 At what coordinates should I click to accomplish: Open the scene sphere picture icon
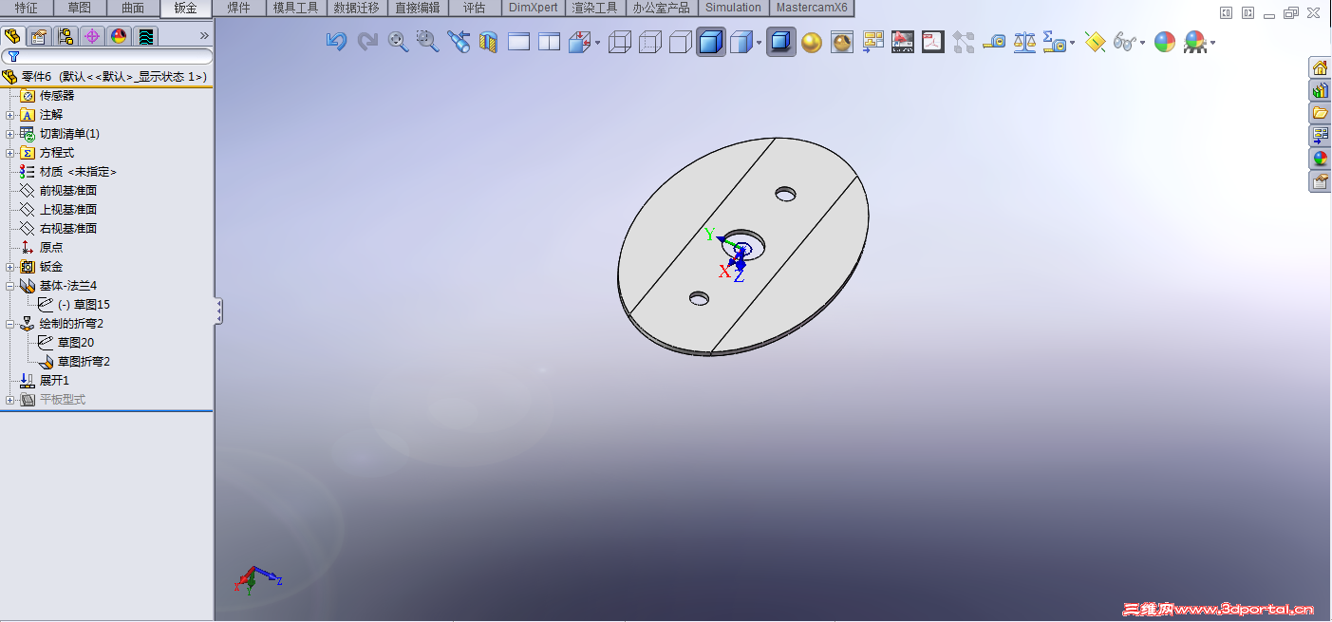coord(842,42)
